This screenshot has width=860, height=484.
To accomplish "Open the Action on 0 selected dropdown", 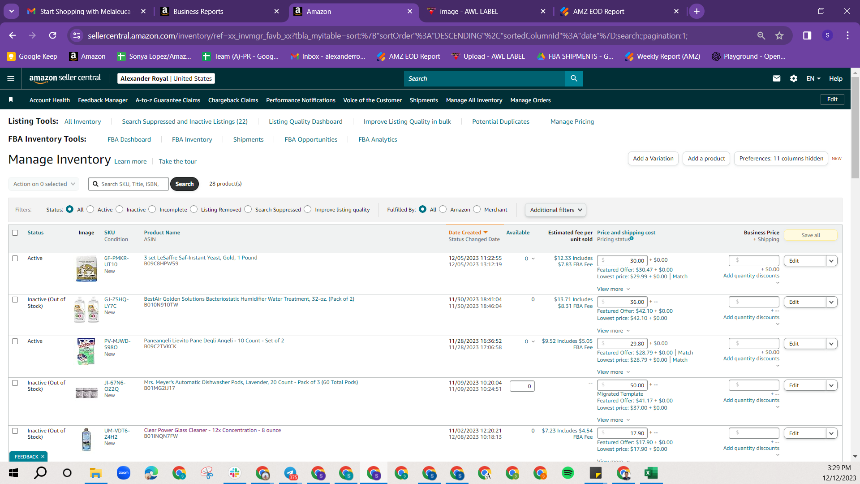I will coord(44,184).
